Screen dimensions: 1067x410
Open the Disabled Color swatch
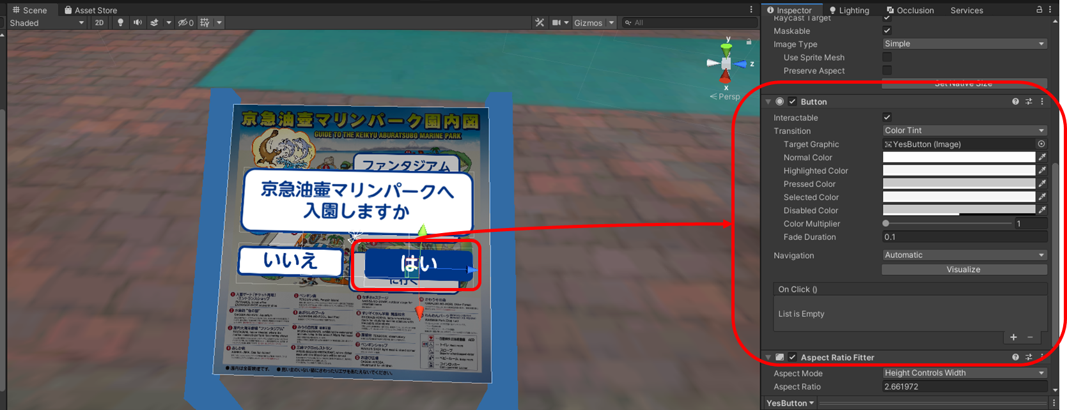click(x=959, y=210)
